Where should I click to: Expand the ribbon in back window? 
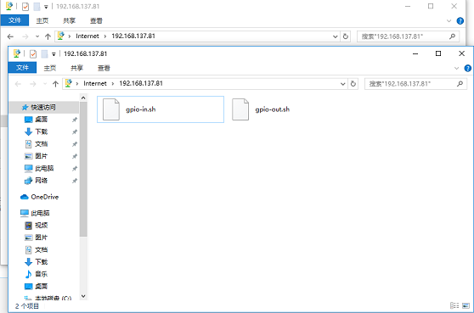click(x=449, y=21)
